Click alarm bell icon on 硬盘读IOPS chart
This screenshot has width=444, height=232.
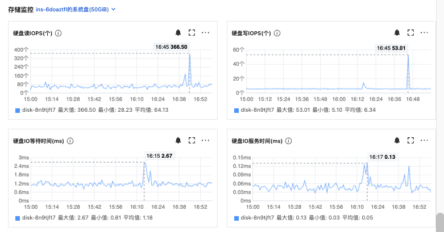(x=178, y=33)
